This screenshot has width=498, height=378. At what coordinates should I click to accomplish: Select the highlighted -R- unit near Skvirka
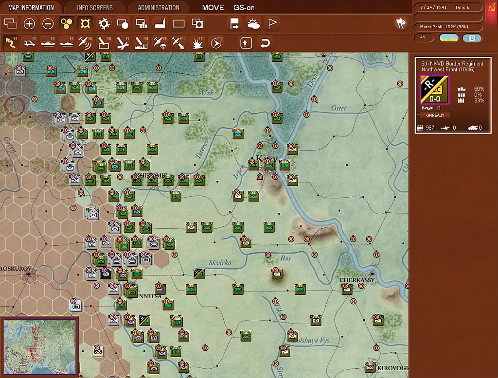click(199, 274)
